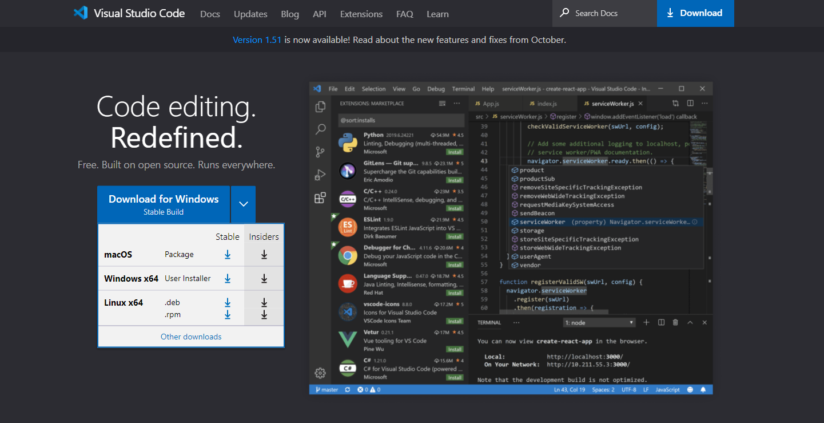Open the Explorer icon in the editor's activity bar
The image size is (824, 423).
tap(320, 107)
